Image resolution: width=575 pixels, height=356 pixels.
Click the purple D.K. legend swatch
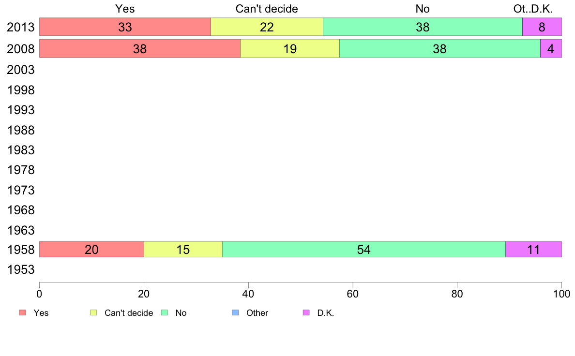[306, 313]
